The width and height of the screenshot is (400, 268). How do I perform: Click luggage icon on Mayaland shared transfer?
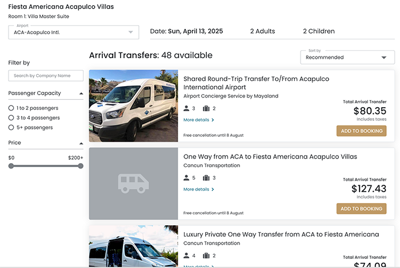coord(206,108)
